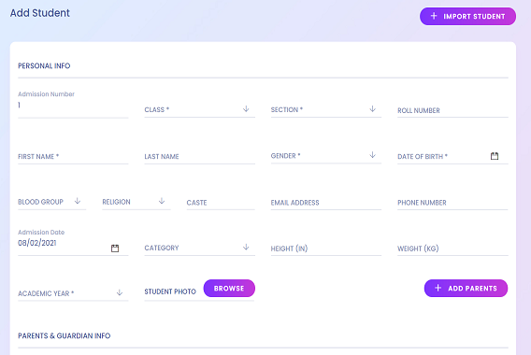
Task: Open the Blood Group dropdown
Action: (x=51, y=202)
